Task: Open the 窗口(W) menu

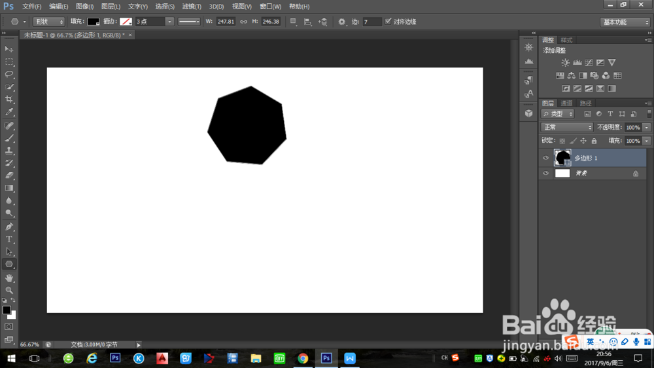Action: pyautogui.click(x=270, y=7)
